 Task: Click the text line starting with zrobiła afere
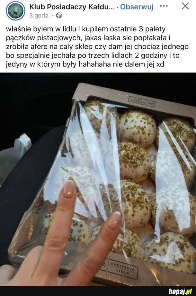[x=97, y=46]
